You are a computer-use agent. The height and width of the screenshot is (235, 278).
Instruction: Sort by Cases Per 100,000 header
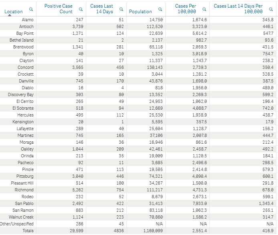point(185,9)
